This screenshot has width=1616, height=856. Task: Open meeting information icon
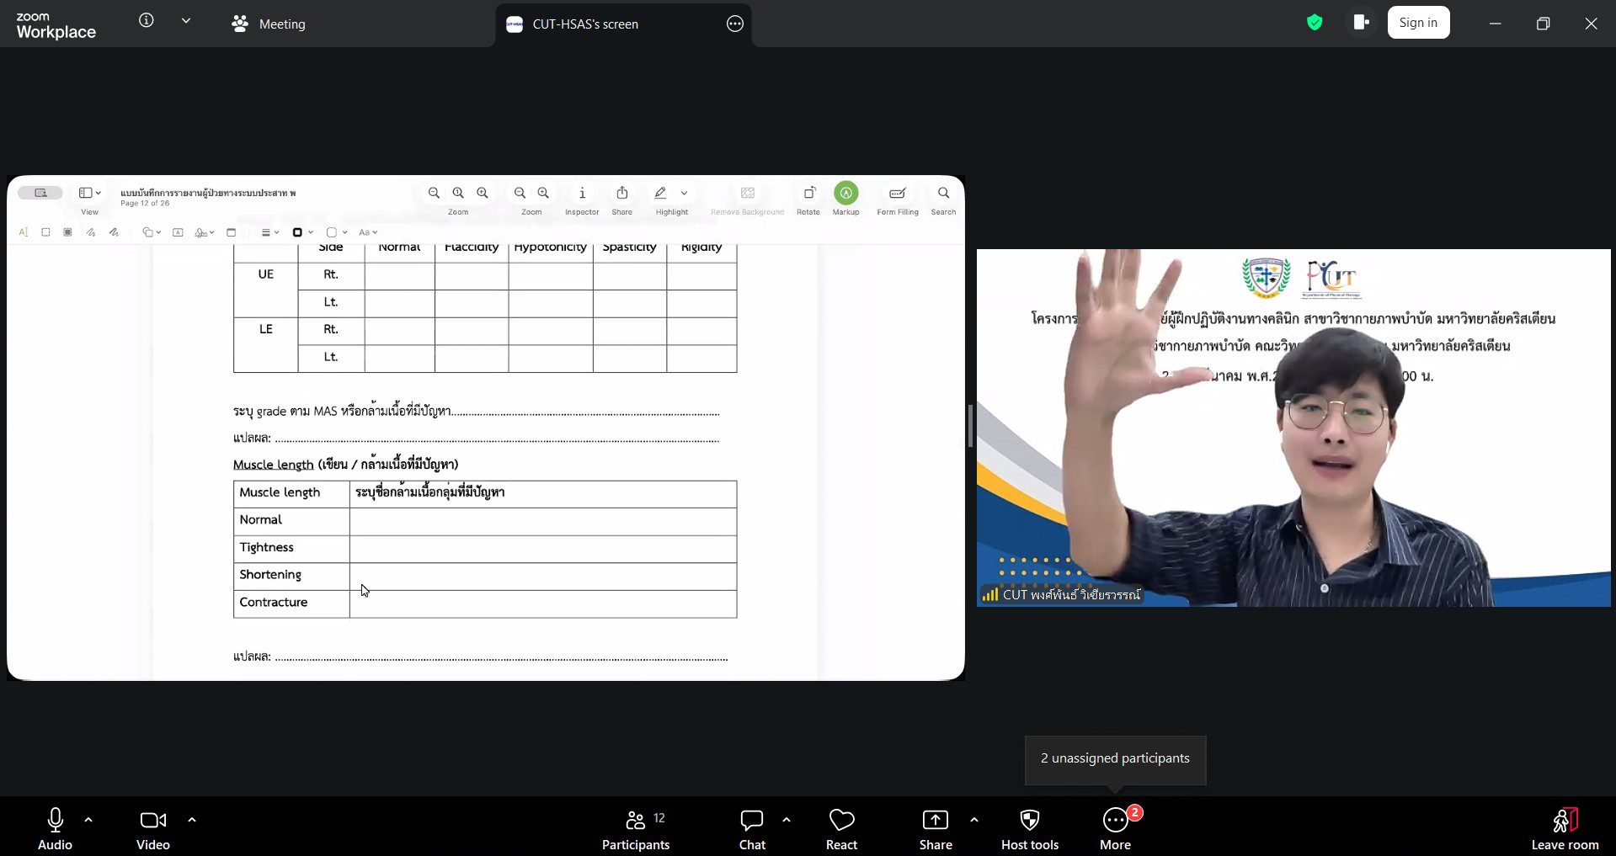[x=147, y=21]
